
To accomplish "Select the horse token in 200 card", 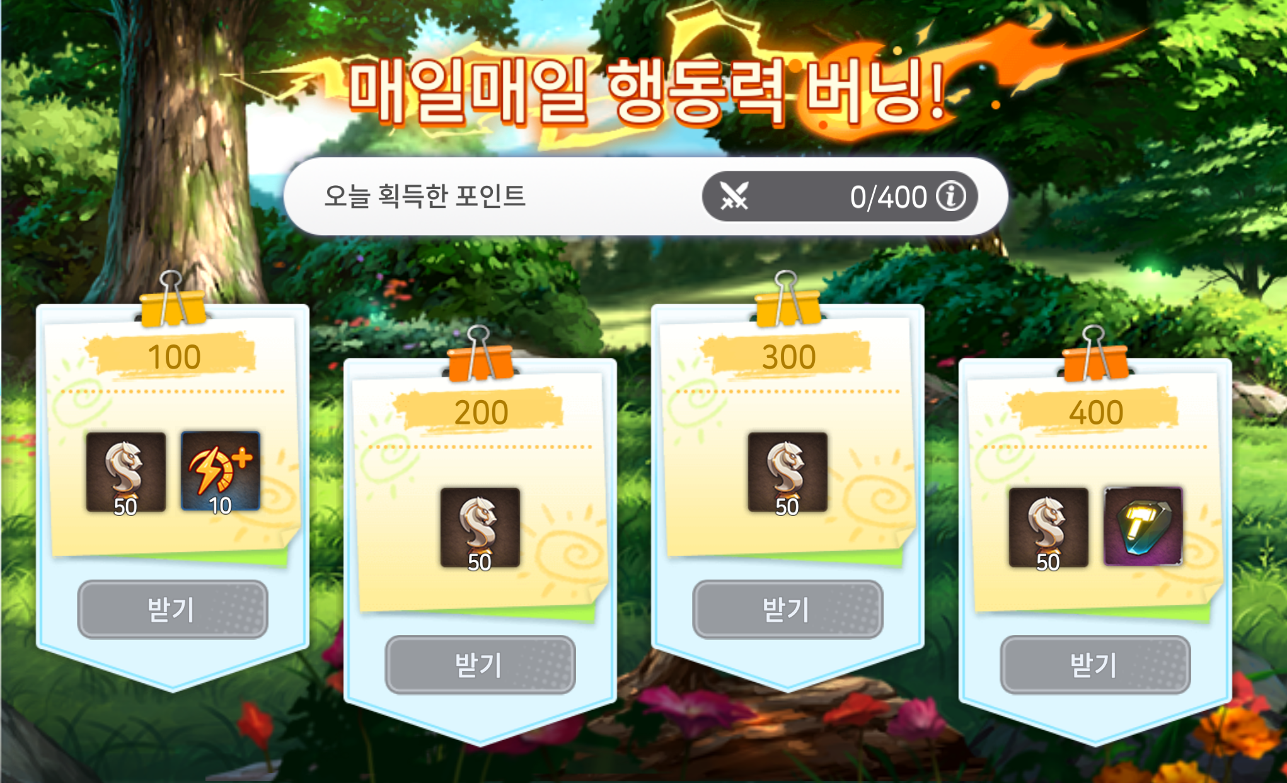I will point(480,528).
